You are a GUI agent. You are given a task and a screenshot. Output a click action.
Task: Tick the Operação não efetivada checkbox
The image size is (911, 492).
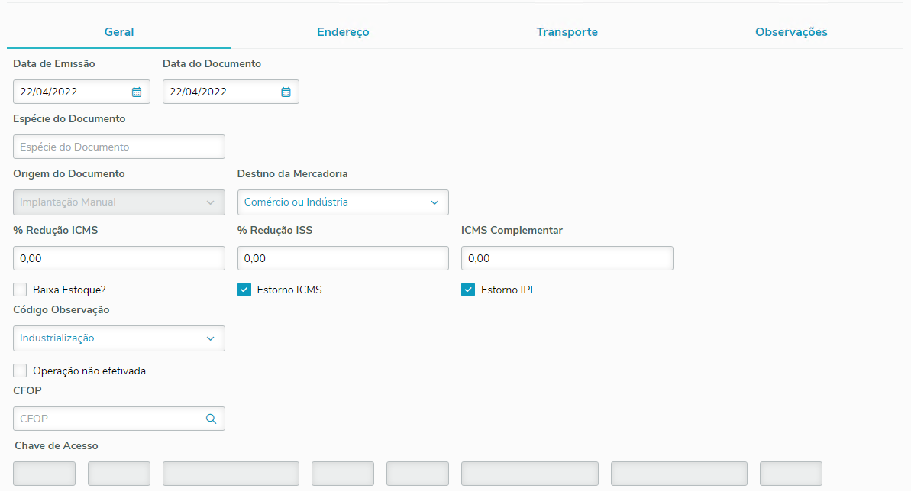click(21, 371)
